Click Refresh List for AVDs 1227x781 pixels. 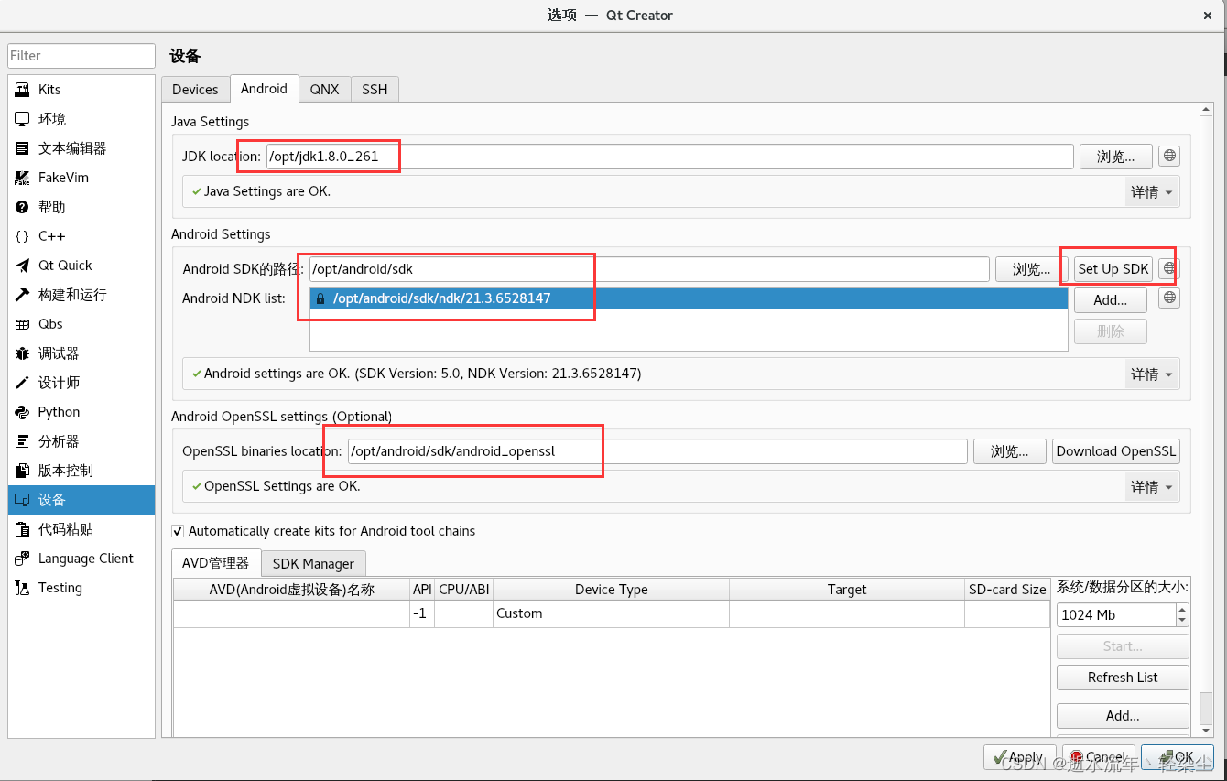click(x=1123, y=678)
